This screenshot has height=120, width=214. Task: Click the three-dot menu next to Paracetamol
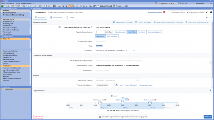coord(92,27)
